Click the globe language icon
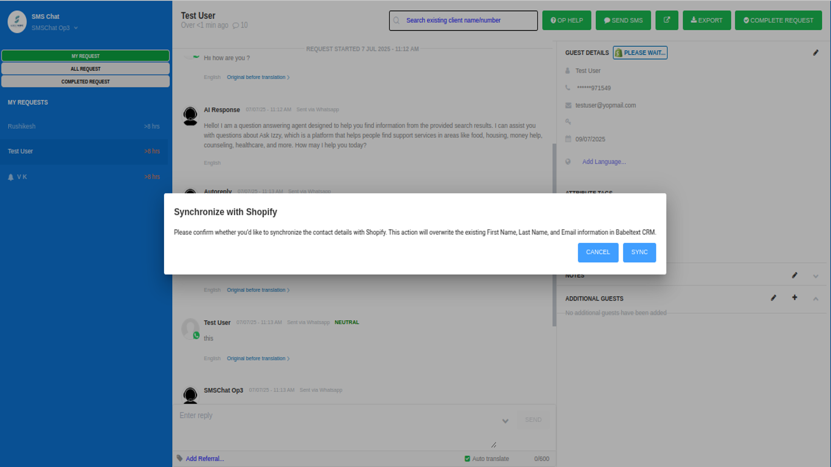This screenshot has height=467, width=831. click(568, 162)
